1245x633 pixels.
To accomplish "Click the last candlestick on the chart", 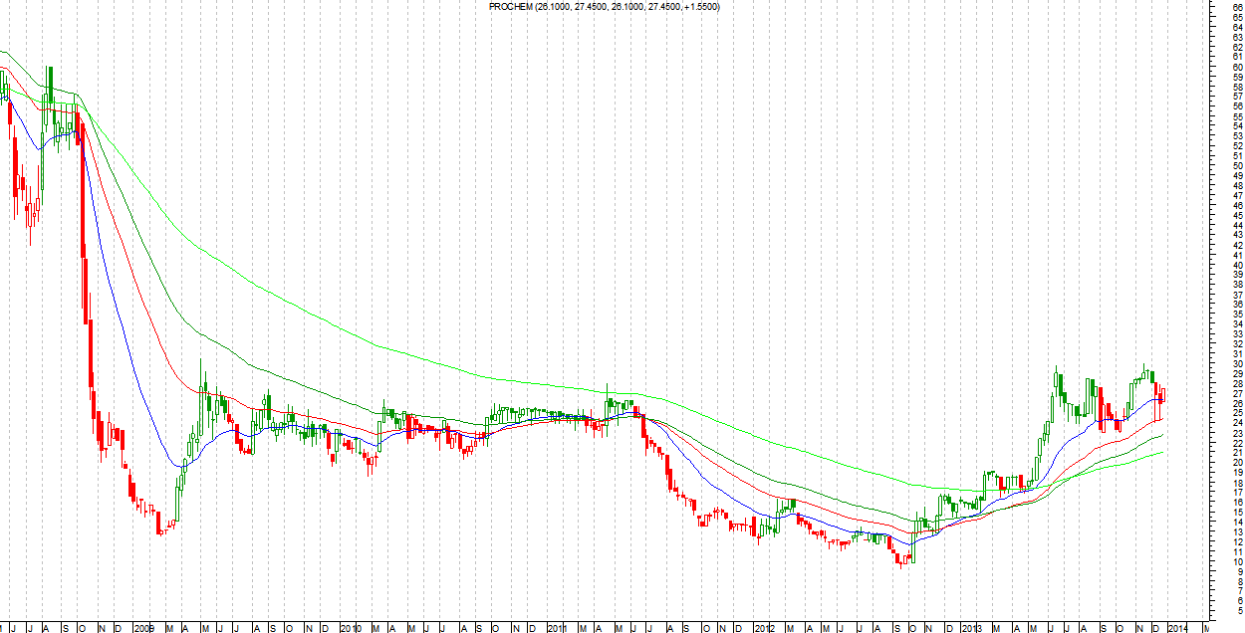I will 1162,394.
